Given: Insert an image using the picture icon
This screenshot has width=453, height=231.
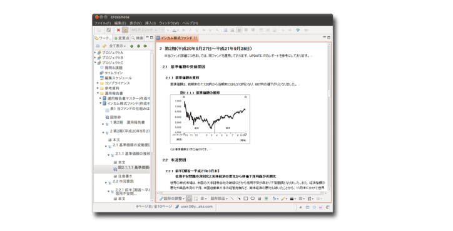Looking at the screenshot, I should [x=266, y=199].
